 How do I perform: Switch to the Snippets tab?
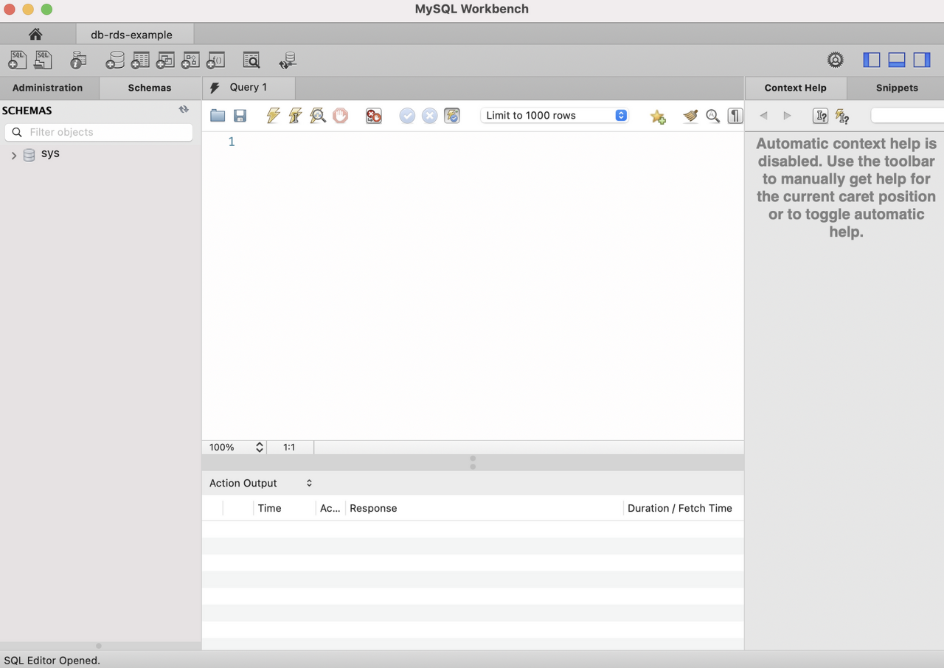tap(897, 88)
